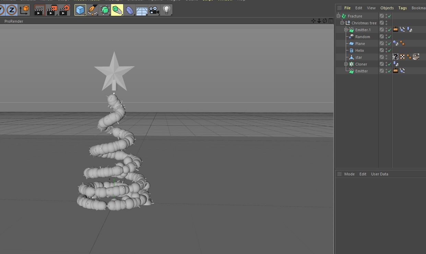Open Object Manager Tags menu
426x254 pixels.
403,8
